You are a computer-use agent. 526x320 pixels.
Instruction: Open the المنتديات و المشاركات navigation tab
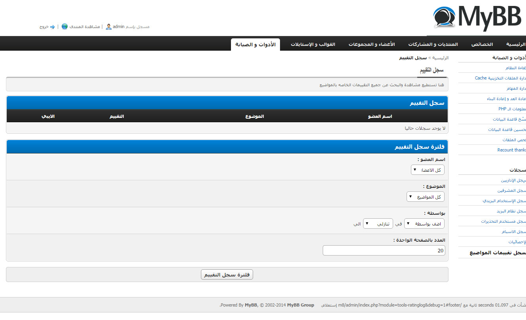tap(433, 44)
